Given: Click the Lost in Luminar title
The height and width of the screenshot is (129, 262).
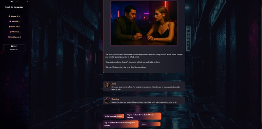Looking at the screenshot, I should pos(14,7).
